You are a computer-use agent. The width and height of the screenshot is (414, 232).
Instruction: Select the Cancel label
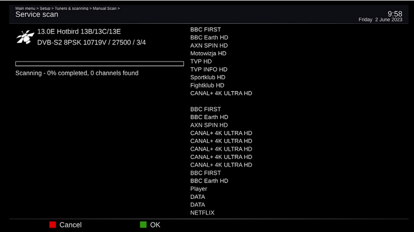(x=71, y=225)
